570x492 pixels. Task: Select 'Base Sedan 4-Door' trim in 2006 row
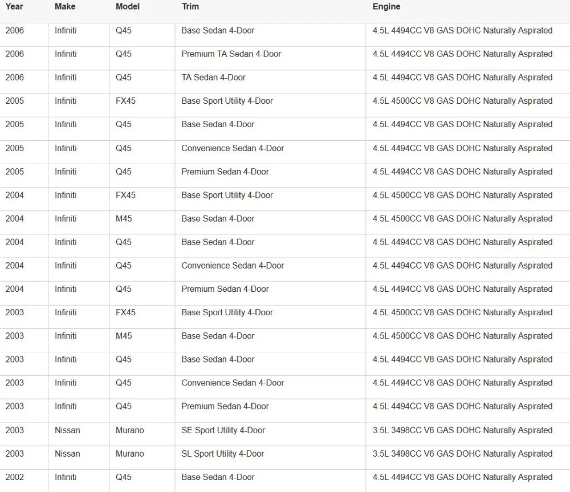[x=218, y=31]
